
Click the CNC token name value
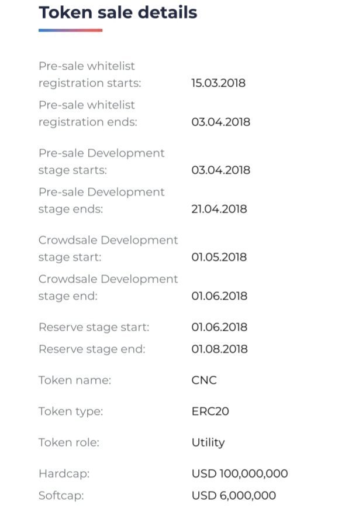(204, 380)
